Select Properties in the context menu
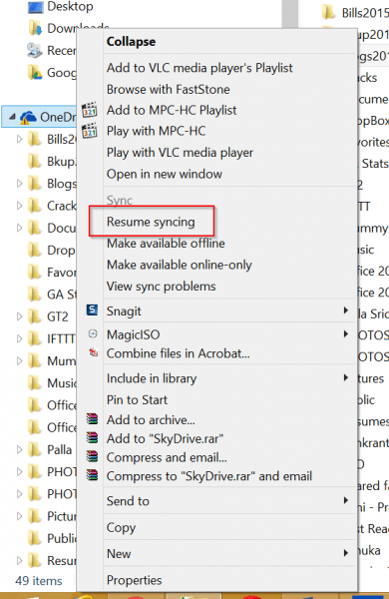 point(134,580)
